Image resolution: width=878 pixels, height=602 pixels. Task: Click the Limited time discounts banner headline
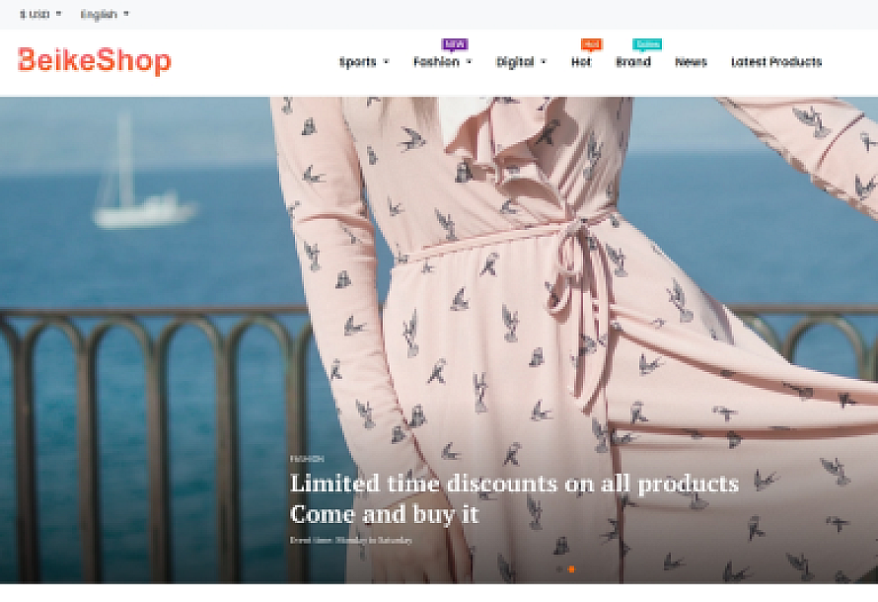pyautogui.click(x=514, y=498)
